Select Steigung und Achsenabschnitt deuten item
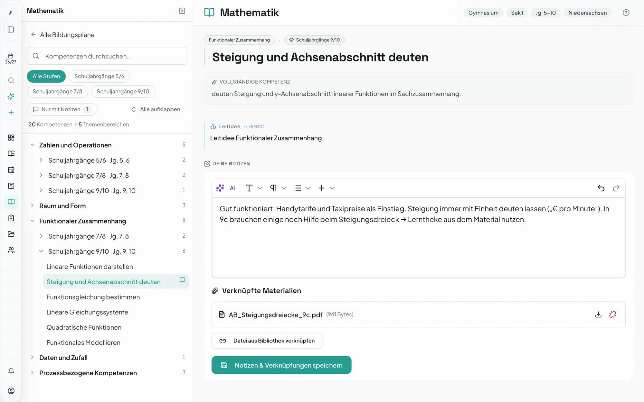The image size is (644, 402). (116, 282)
